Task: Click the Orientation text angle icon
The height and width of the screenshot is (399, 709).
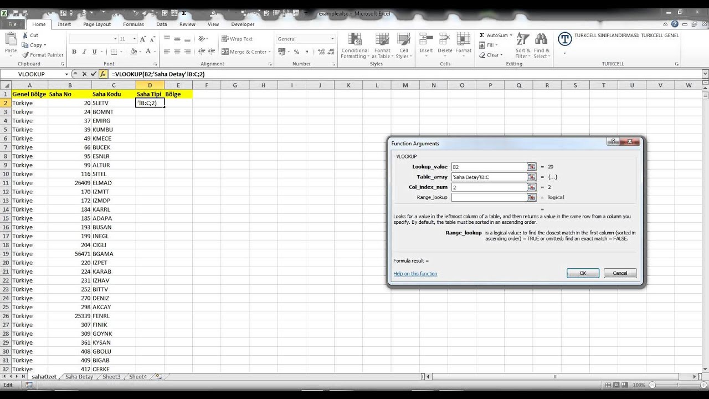Action: (x=202, y=39)
